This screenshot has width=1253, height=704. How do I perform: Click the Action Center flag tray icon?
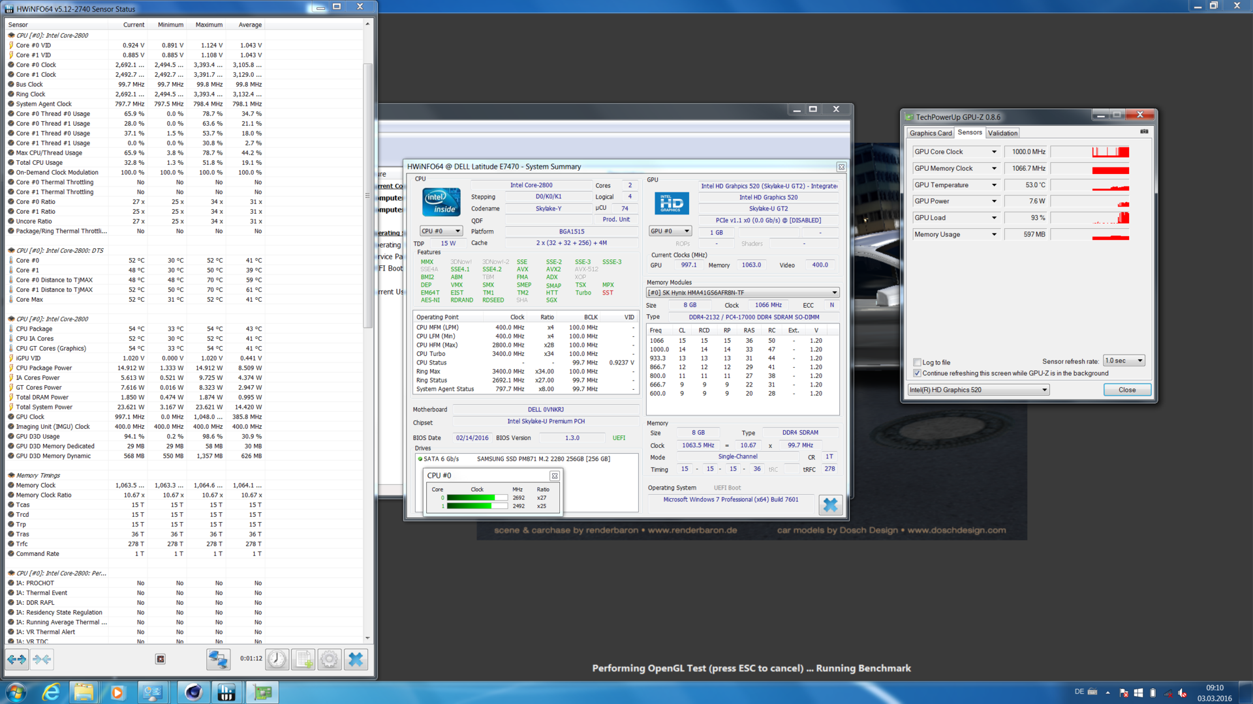[x=1124, y=693]
